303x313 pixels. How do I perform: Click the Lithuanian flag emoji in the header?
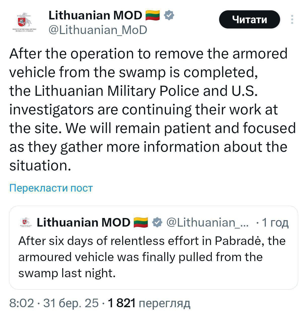pyautogui.click(x=153, y=15)
